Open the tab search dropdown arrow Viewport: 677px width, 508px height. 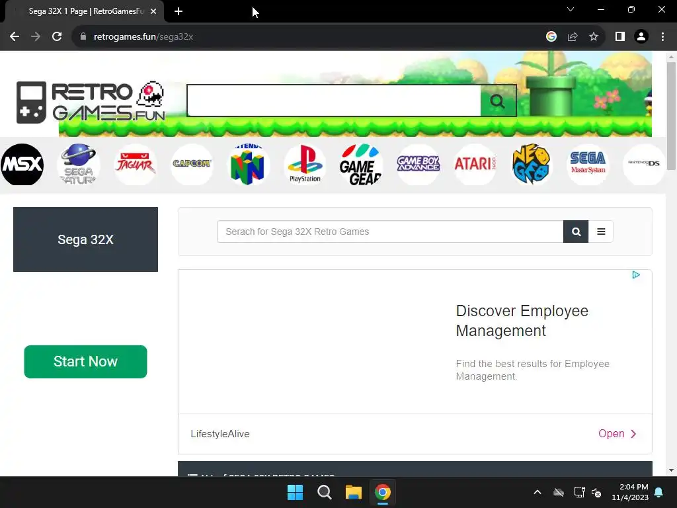571,9
